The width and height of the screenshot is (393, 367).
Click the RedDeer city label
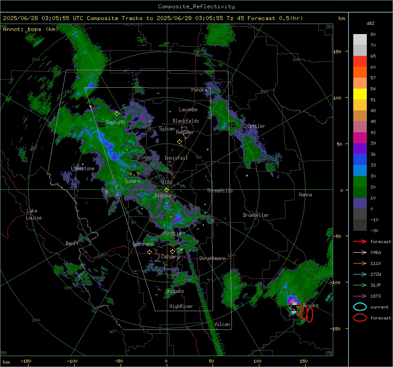click(185, 132)
